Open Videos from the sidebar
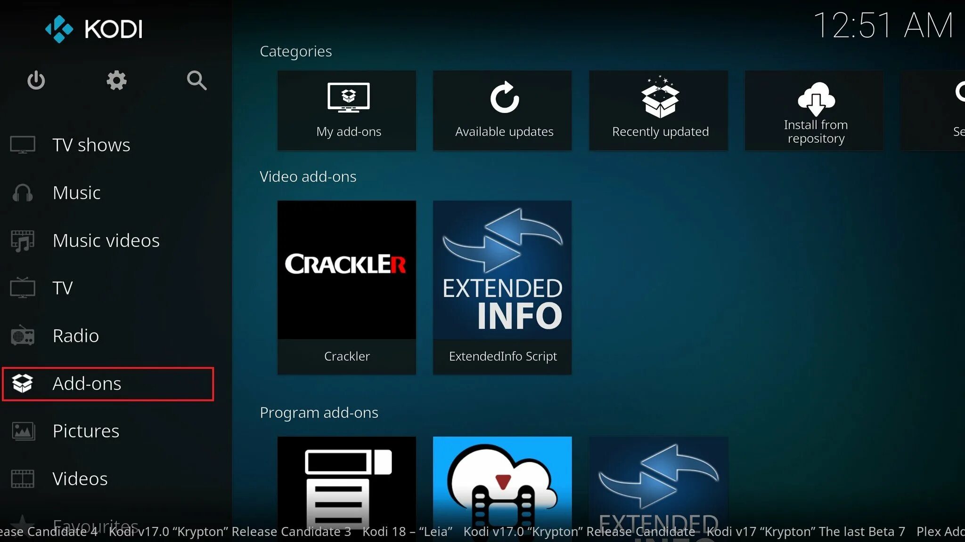Image resolution: width=965 pixels, height=542 pixels. [80, 478]
